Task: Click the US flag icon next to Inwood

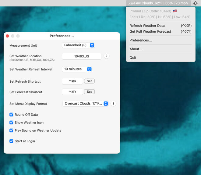Action: (x=175, y=11)
